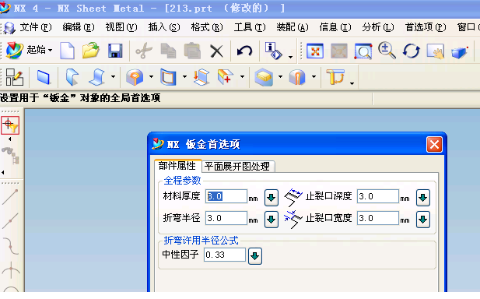Select the flange tool icon
The width and height of the screenshot is (480, 299).
click(72, 77)
